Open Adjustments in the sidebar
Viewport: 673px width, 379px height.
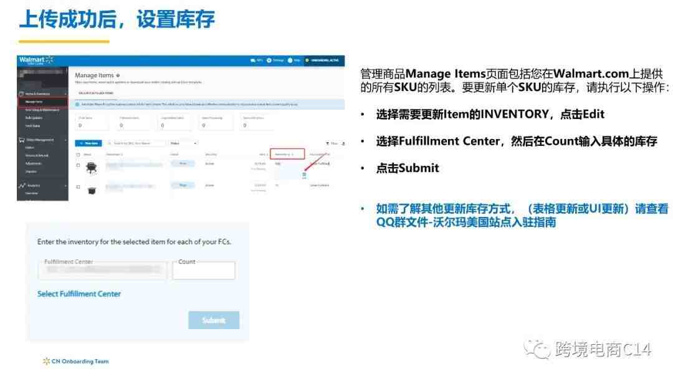tap(34, 163)
